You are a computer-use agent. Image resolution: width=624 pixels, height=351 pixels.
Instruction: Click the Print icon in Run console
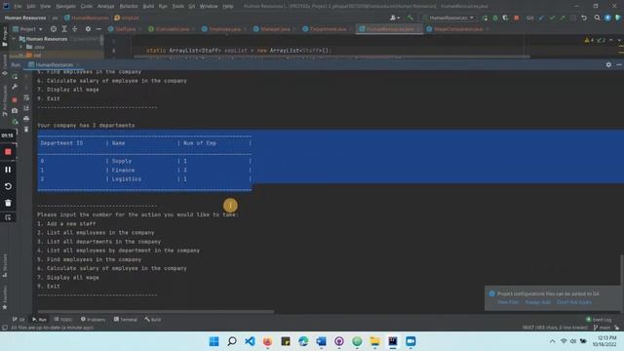pyautogui.click(x=26, y=119)
